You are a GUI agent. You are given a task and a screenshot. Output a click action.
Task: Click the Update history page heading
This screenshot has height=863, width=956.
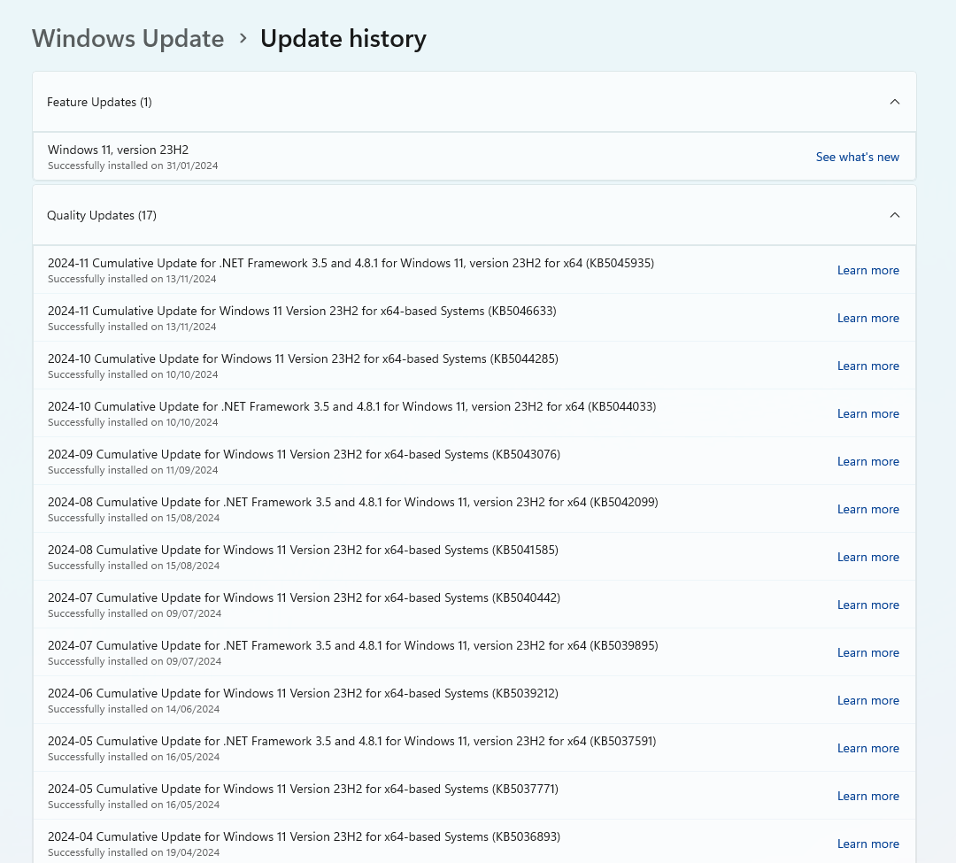click(343, 38)
